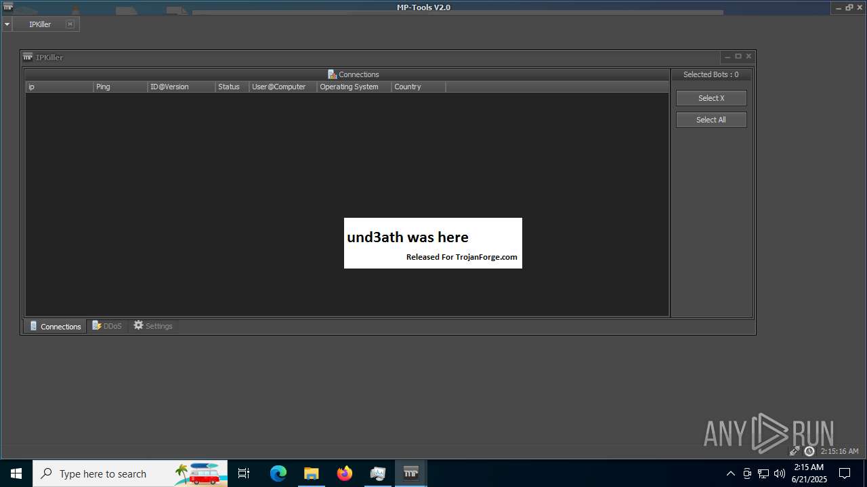The height and width of the screenshot is (487, 867).
Task: Select the IPKiller tab
Action: (40, 24)
